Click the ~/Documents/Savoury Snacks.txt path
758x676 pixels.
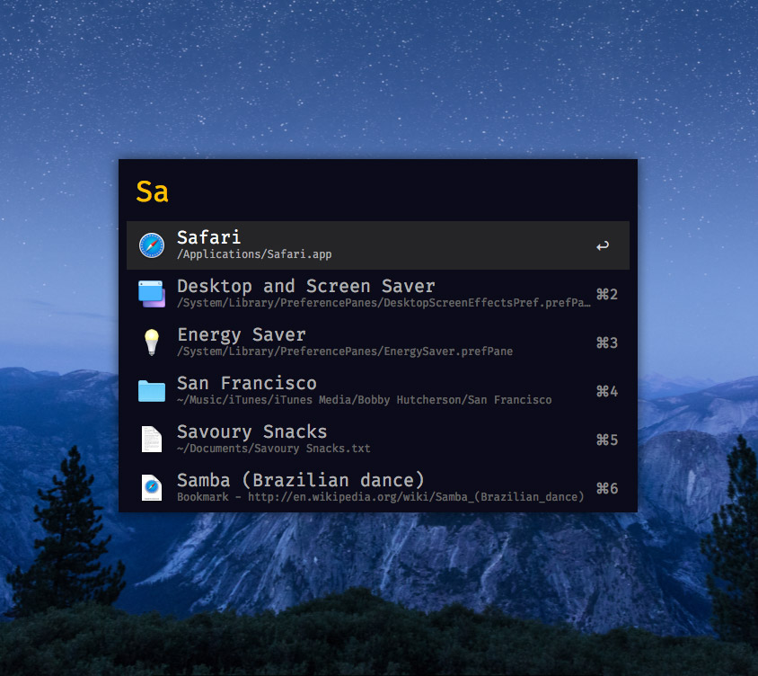(x=274, y=448)
